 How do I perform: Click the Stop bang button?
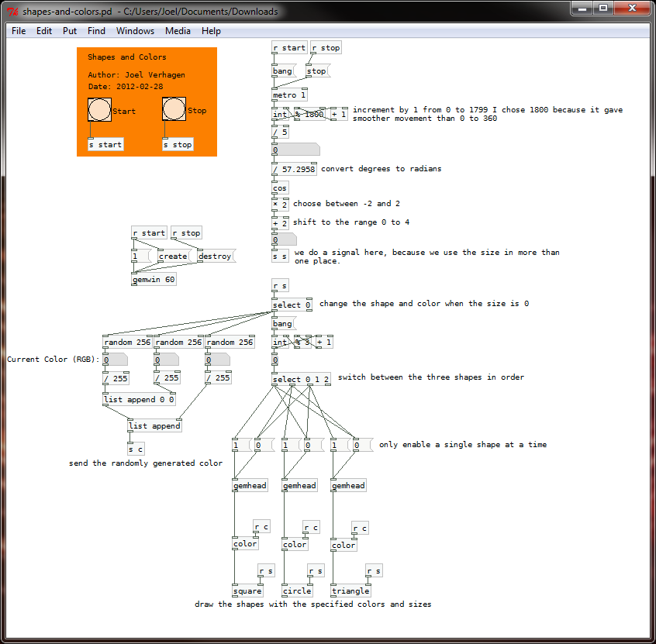tap(174, 108)
